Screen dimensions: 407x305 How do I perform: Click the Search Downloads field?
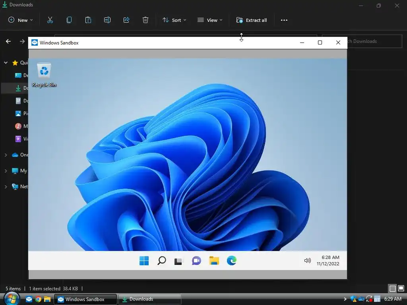point(374,41)
